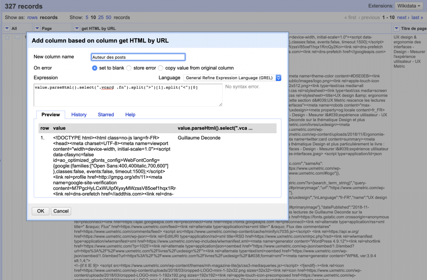Screen dimensions: 427x280
Task: Click the 'Guillaume Deconde' preview result
Action: coord(199,137)
